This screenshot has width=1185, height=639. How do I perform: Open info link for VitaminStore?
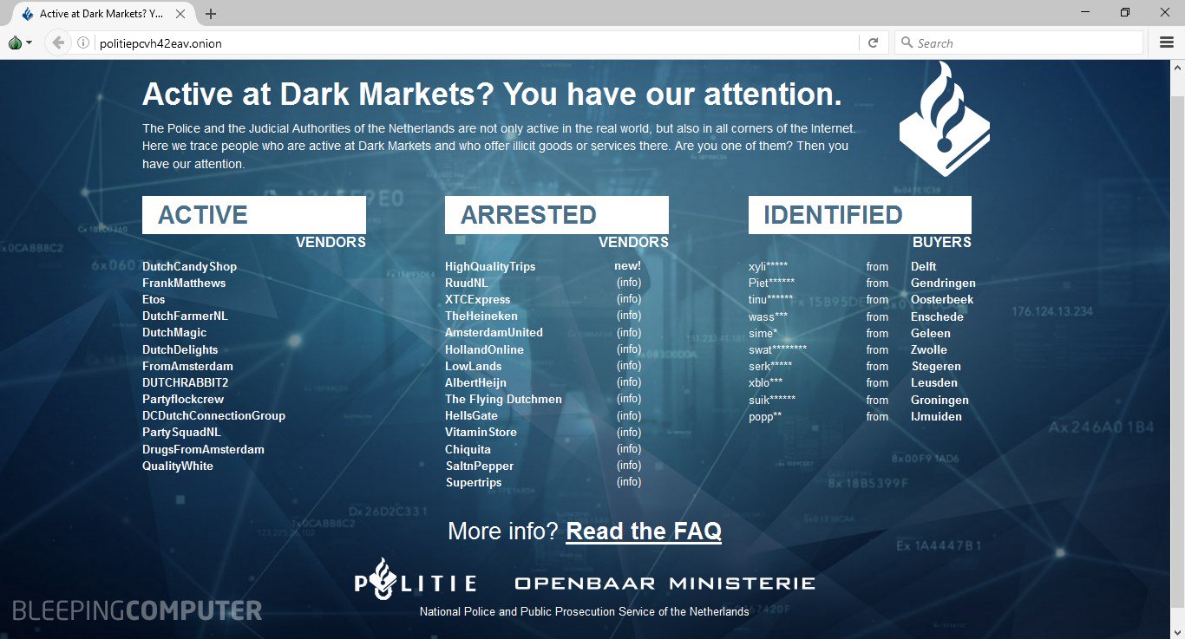629,432
